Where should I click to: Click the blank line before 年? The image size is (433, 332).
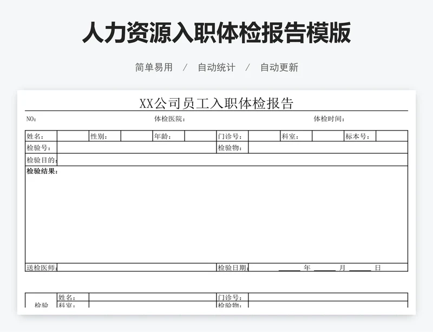[289, 270]
